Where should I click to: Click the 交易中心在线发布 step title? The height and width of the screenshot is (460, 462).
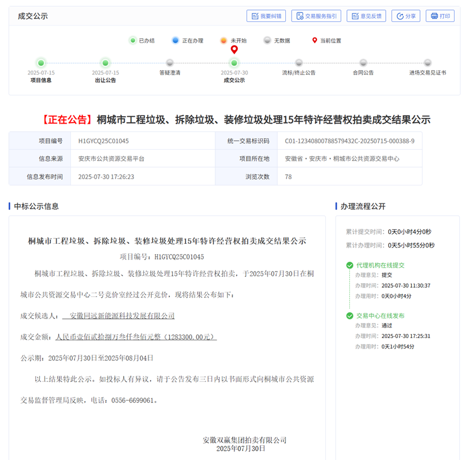click(x=381, y=316)
